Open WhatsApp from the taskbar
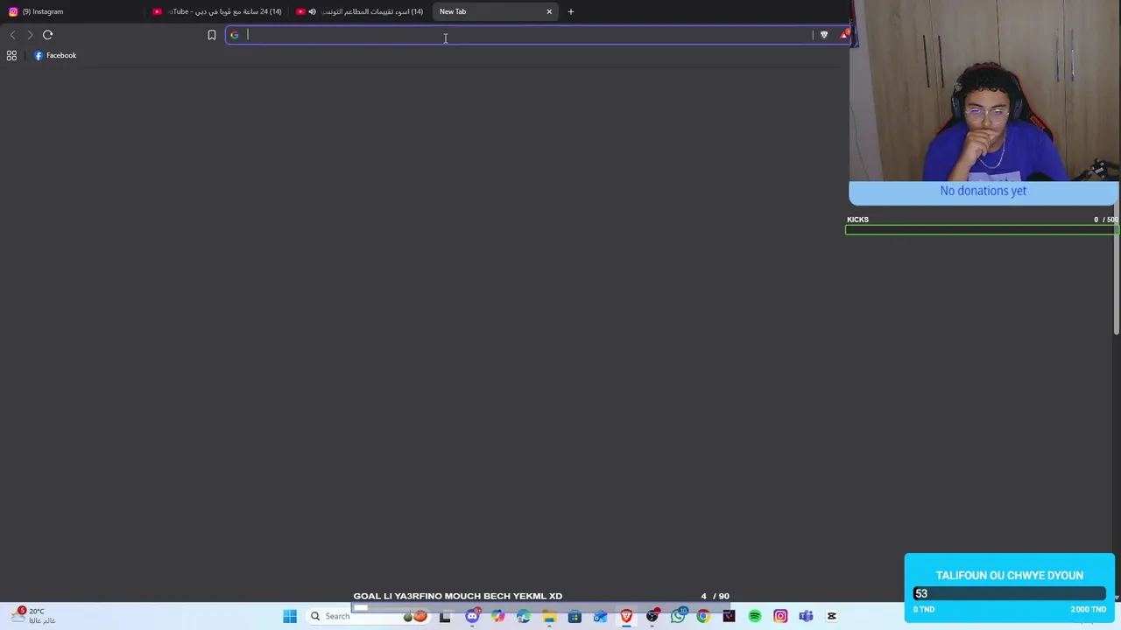1121x630 pixels. coord(678,616)
